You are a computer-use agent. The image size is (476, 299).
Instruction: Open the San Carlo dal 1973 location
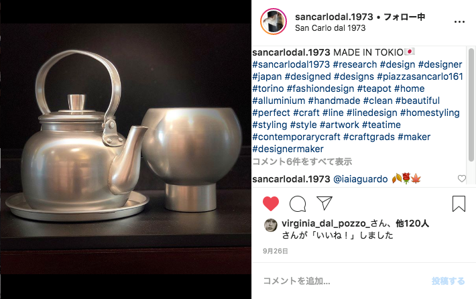pyautogui.click(x=330, y=28)
